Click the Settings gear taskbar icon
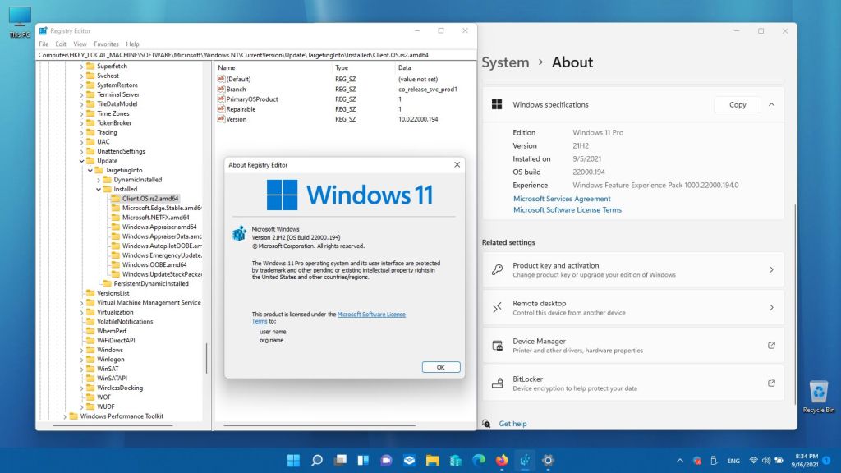 (x=548, y=461)
